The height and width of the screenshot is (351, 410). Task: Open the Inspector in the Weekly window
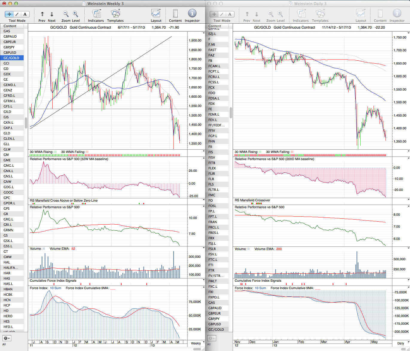[x=192, y=14]
